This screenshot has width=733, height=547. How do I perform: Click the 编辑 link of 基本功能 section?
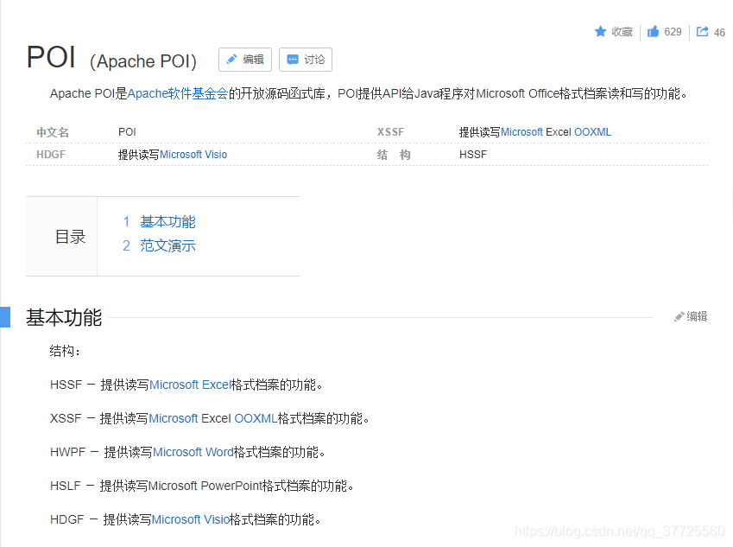coord(697,317)
